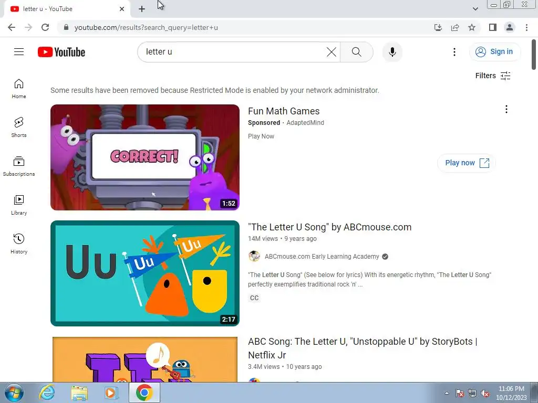
Task: Click Chrome icon in taskbar
Action: point(144,393)
